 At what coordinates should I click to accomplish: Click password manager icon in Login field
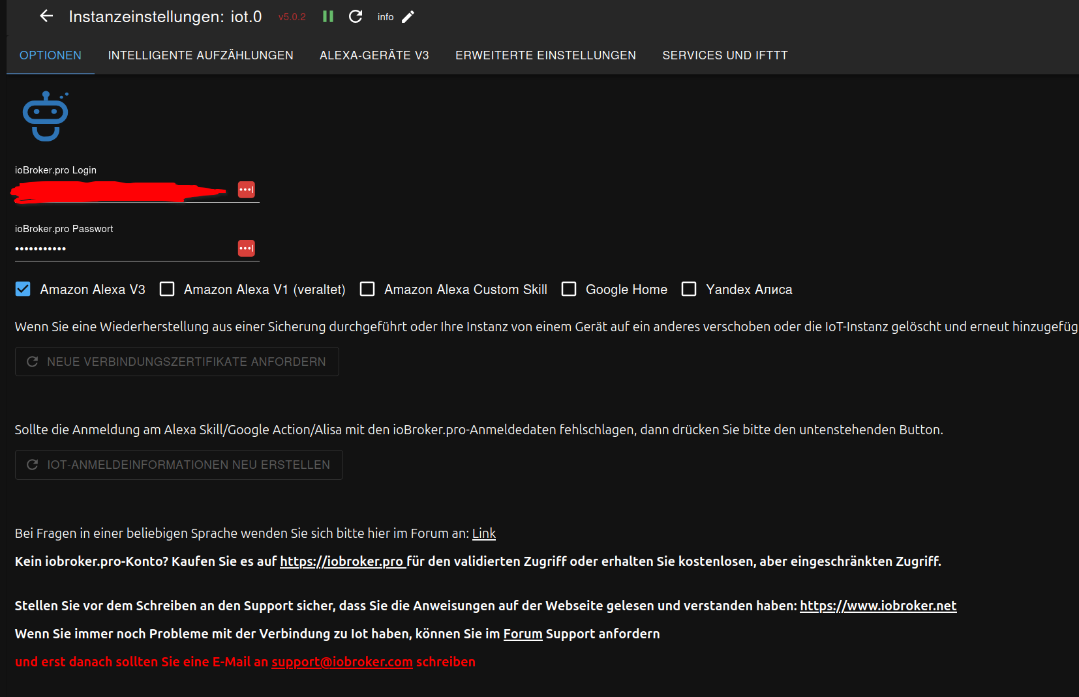tap(247, 190)
